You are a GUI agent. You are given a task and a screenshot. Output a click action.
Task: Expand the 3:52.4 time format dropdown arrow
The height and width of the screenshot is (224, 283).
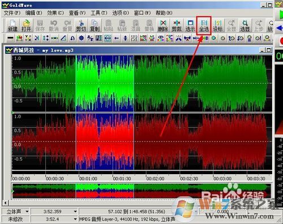click(75, 219)
